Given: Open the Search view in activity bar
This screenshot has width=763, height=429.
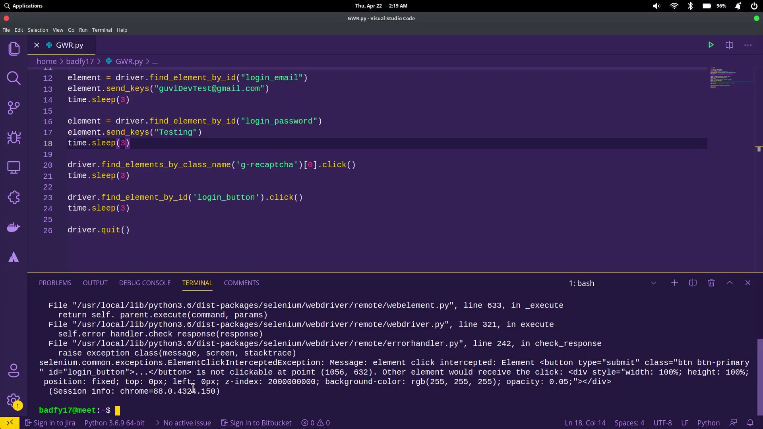Looking at the screenshot, I should click(14, 78).
